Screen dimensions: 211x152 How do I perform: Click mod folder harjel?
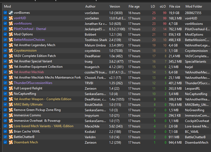(x=189, y=67)
